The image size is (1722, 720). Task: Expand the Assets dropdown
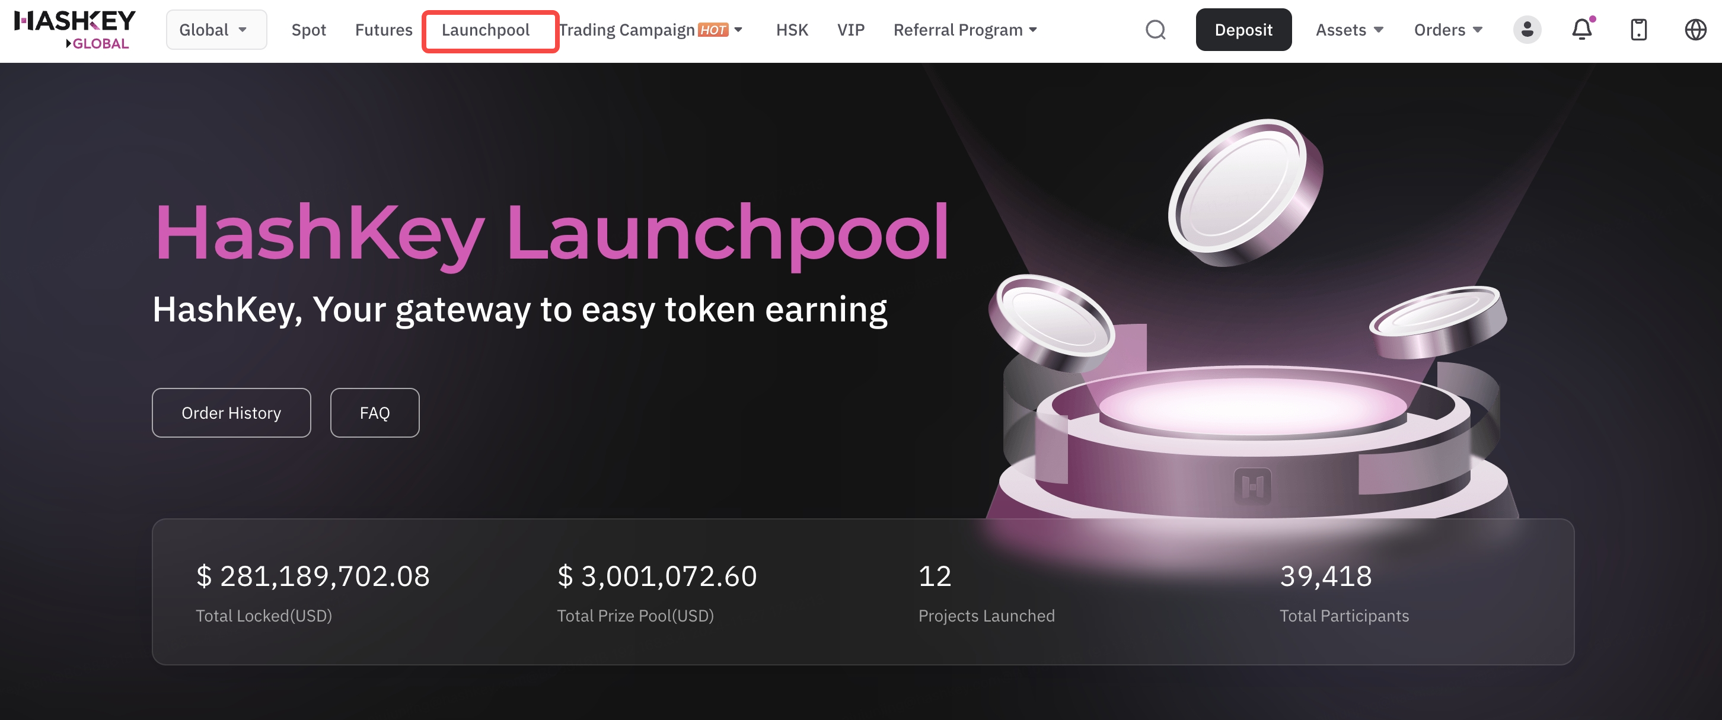point(1350,30)
